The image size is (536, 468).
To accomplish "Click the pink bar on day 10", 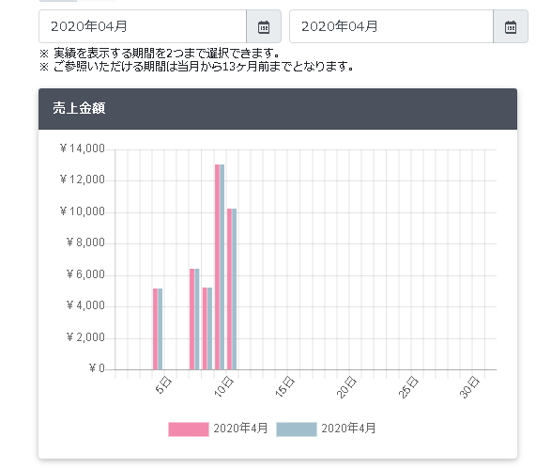I will [x=229, y=289].
